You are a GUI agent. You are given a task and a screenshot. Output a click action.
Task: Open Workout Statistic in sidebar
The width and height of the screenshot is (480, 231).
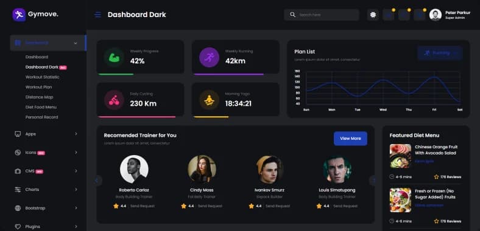click(x=42, y=77)
